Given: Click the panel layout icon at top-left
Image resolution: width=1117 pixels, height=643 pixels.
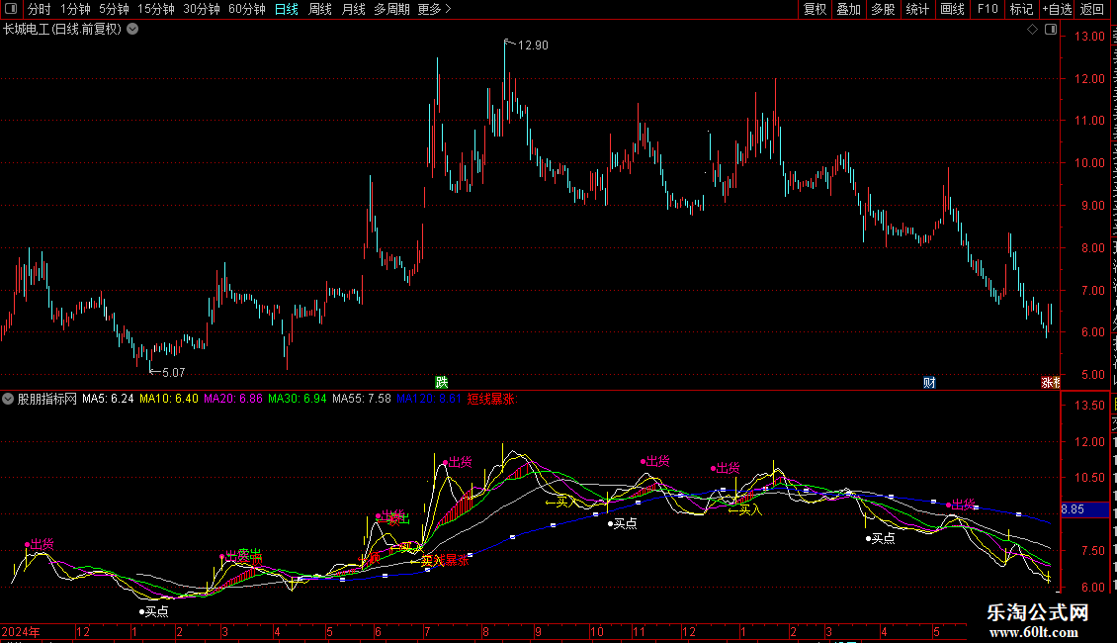Looking at the screenshot, I should pyautogui.click(x=11, y=9).
